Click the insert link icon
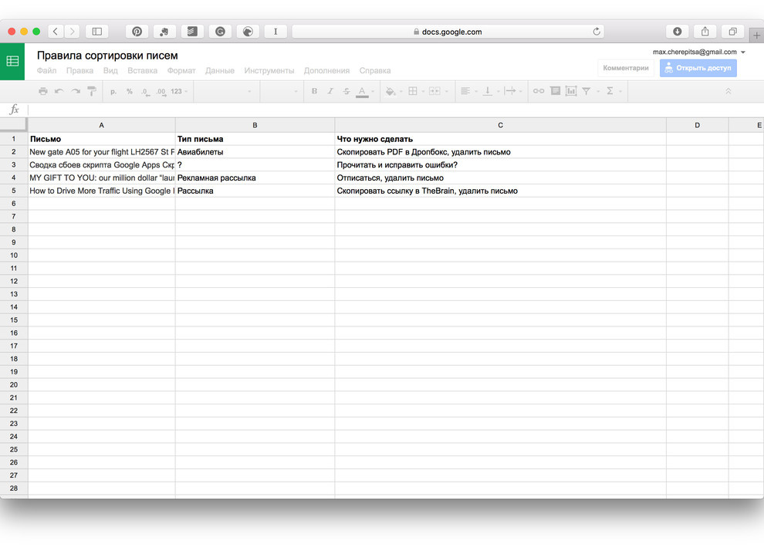The height and width of the screenshot is (548, 764). click(x=539, y=91)
